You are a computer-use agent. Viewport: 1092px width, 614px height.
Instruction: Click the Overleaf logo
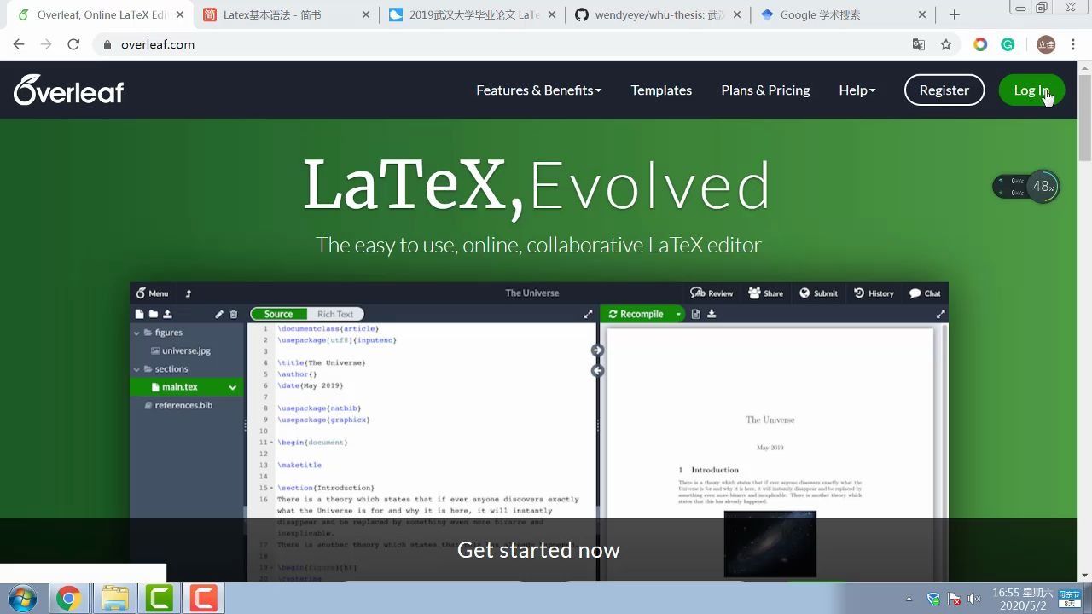click(69, 90)
